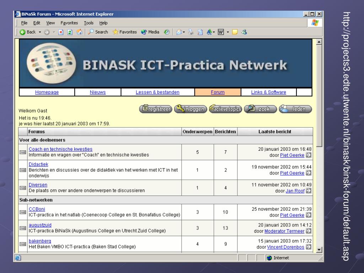The width and height of the screenshot is (364, 273).
Task: Click the last-post arrow icon beside Jan Roof
Action: pyautogui.click(x=309, y=191)
